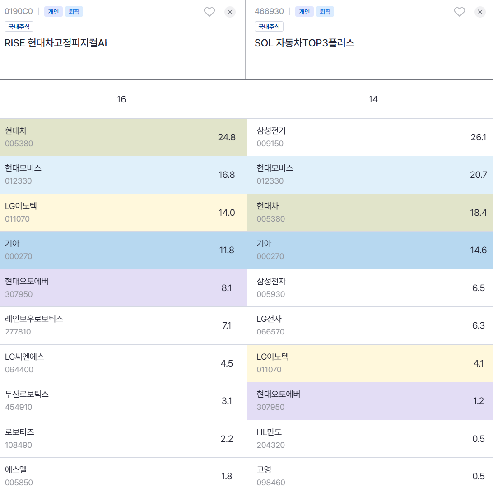The width and height of the screenshot is (493, 492).
Task: Select 현대오토에버 row in left column
Action: [x=124, y=288]
